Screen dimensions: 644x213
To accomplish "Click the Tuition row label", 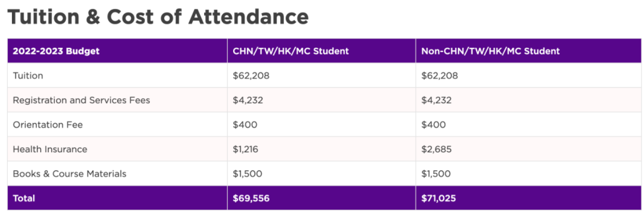I will tap(28, 76).
